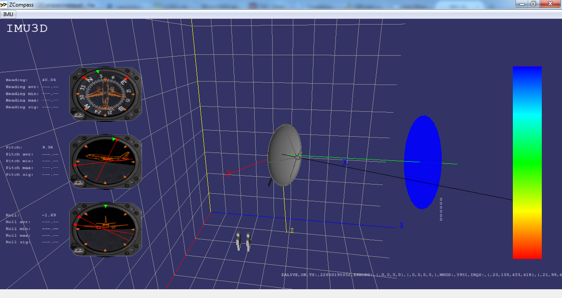Click the roll attitude gauge
The height and width of the screenshot is (298, 562).
pos(105,229)
